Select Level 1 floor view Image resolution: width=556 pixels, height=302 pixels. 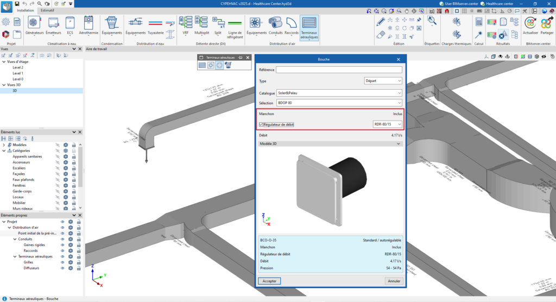point(18,73)
